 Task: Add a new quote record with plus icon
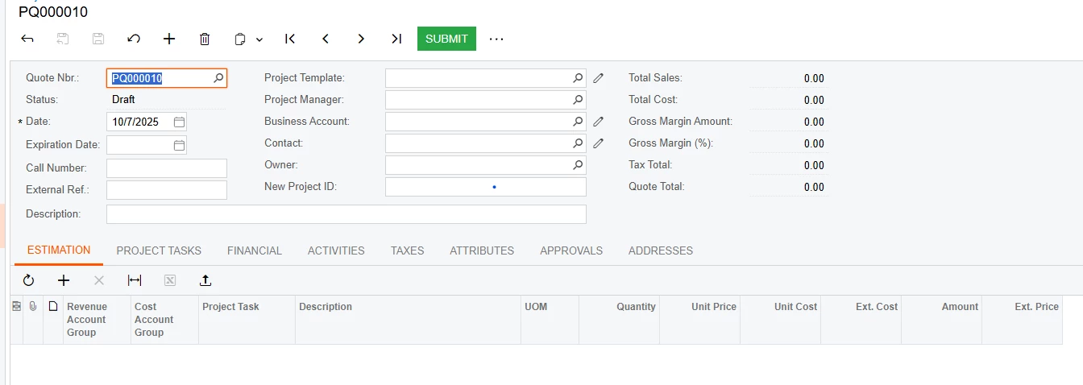tap(169, 39)
